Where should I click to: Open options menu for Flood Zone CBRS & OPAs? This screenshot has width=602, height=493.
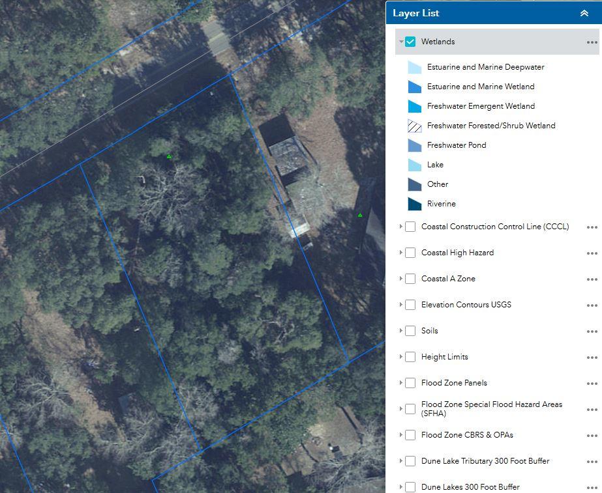pyautogui.click(x=592, y=435)
